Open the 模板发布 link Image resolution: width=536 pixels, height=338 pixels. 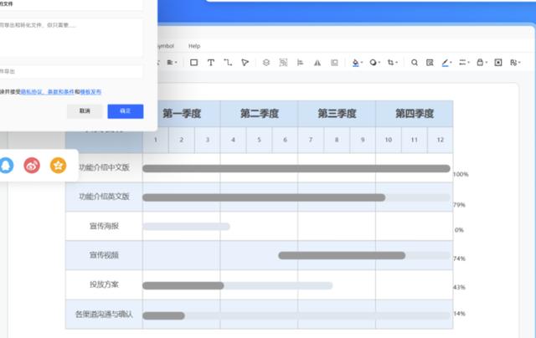point(90,92)
